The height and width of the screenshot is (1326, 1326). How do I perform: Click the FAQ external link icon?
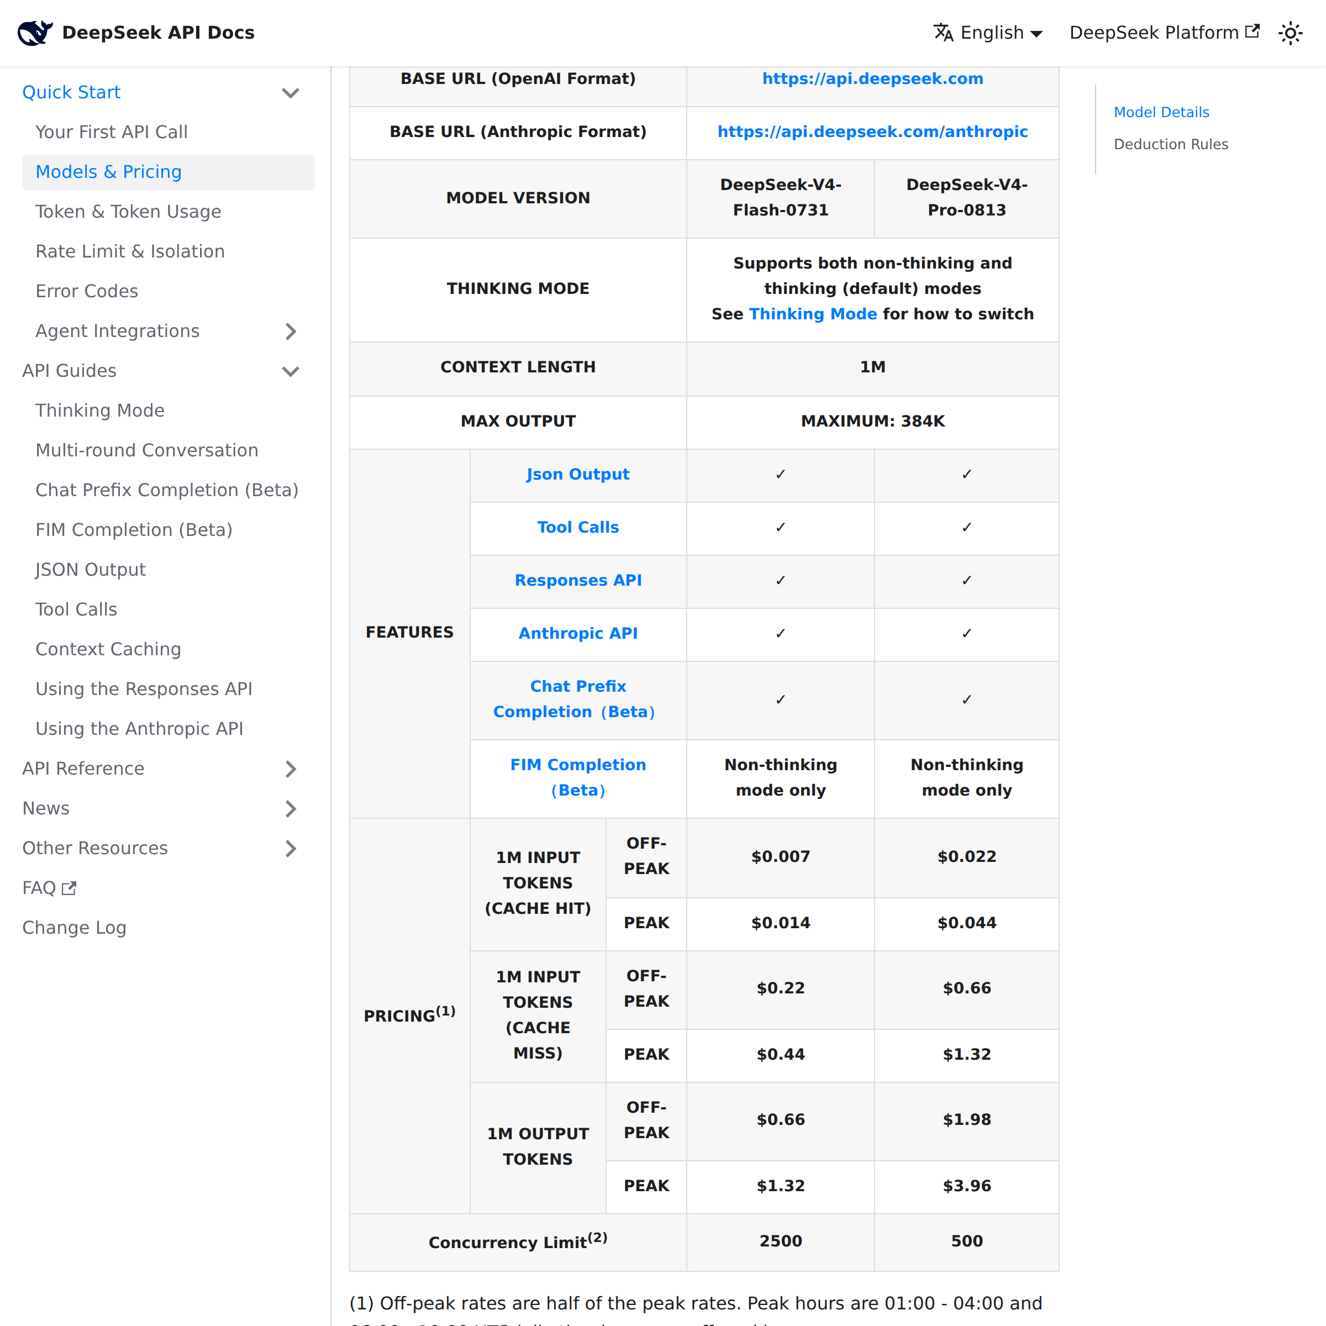[x=69, y=888]
